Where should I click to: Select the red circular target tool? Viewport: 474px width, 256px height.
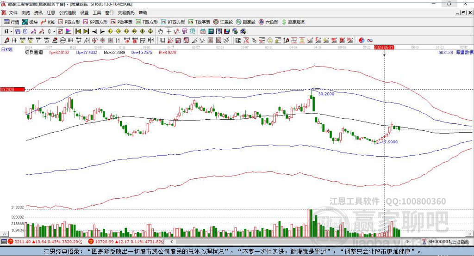(94, 41)
